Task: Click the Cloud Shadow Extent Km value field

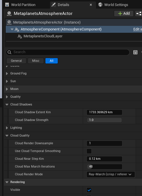Action: [x=104, y=112]
